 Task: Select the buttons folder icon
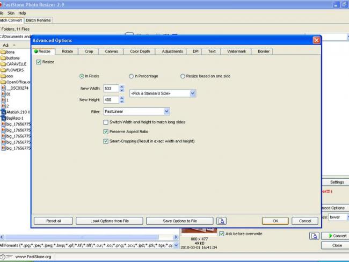tap(3, 58)
